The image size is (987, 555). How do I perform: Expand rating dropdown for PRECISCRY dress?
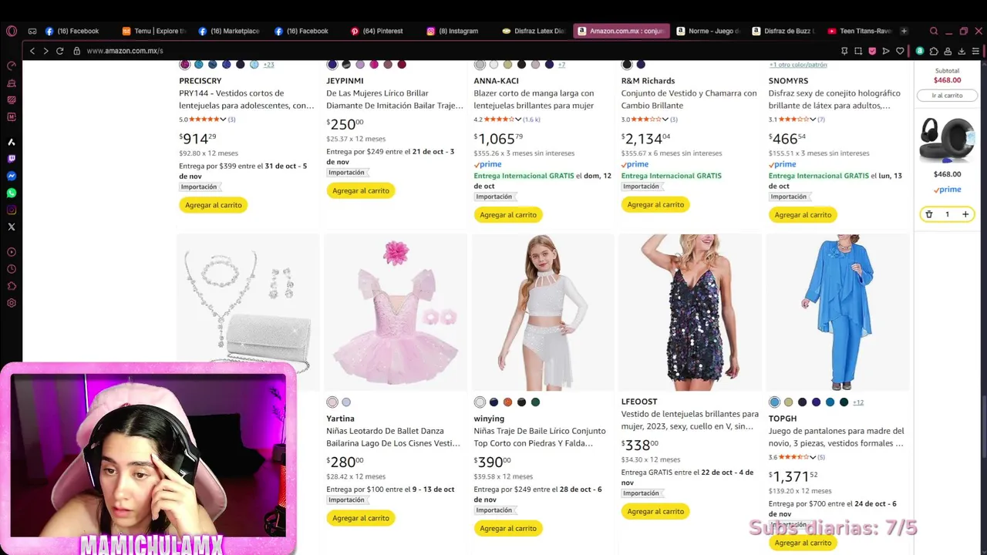[224, 119]
